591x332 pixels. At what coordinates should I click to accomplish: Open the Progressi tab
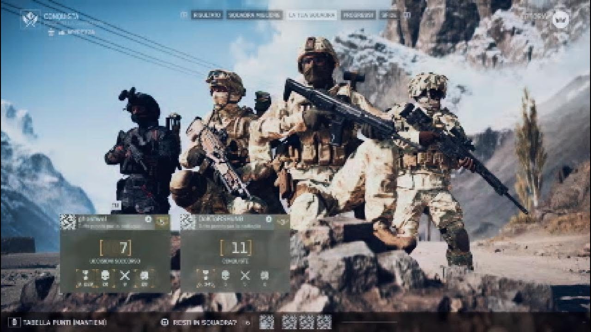358,15
